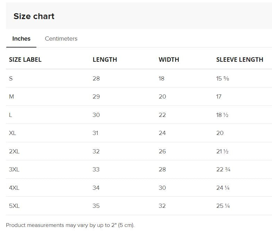Select the M size row label
Screen dimensions: 272x237
click(11, 96)
